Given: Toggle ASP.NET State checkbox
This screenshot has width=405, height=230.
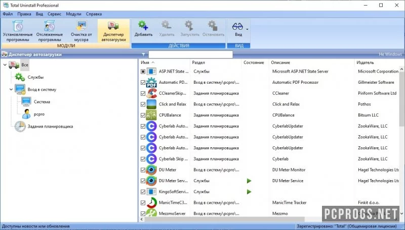Looking at the screenshot, I should click(143, 72).
